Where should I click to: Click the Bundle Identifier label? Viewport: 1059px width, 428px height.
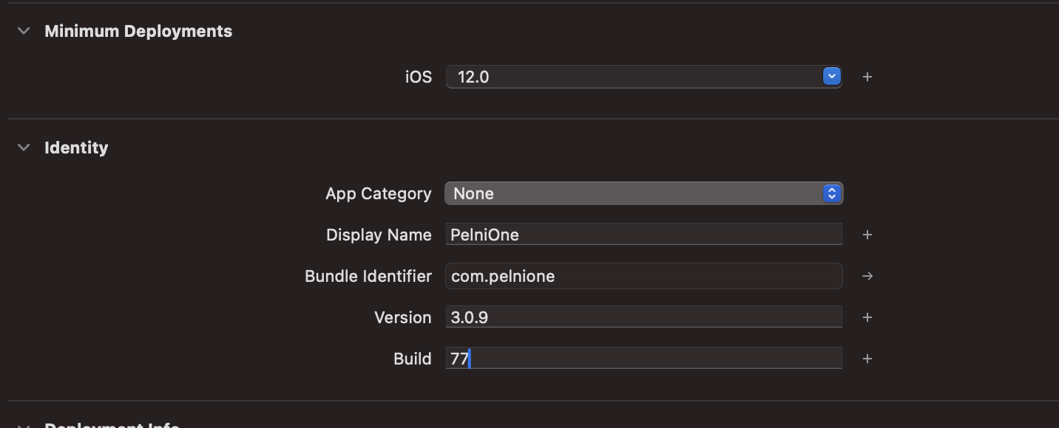[x=368, y=276]
